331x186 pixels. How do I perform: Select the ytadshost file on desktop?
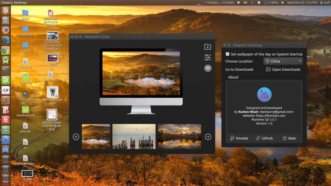point(51,76)
